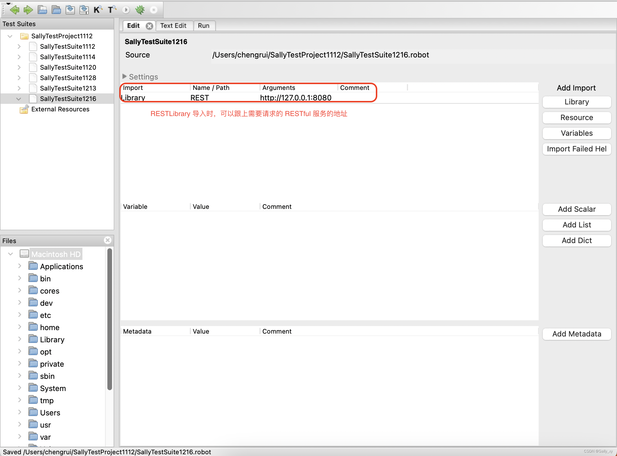Collapse the SallyTestProject1112 tree node

[10, 36]
